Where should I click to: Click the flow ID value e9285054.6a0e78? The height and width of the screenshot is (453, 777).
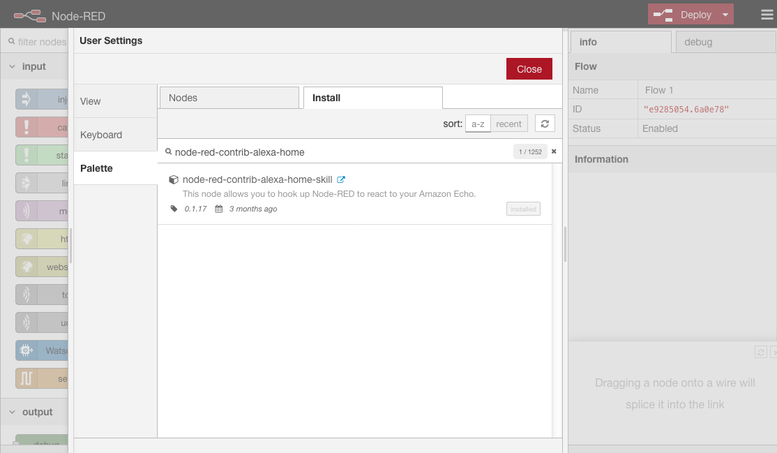coord(686,109)
